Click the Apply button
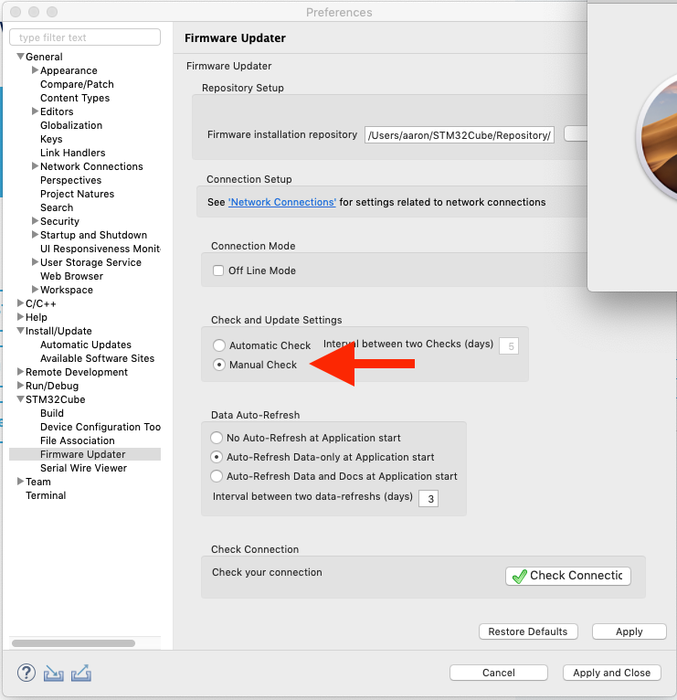The height and width of the screenshot is (700, 677). 629,631
